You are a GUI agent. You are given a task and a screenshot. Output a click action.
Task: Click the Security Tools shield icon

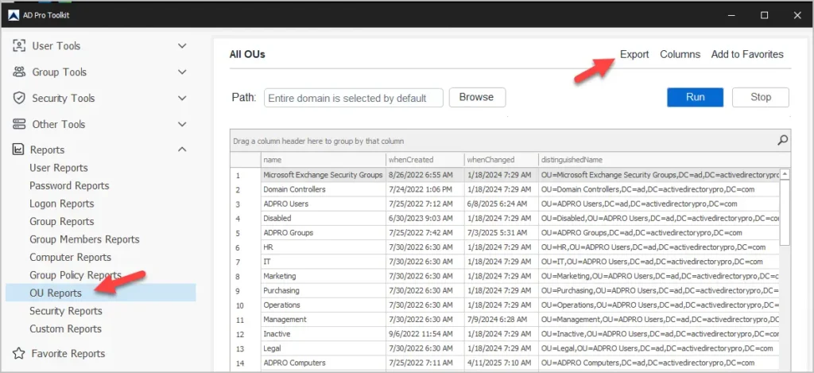[19, 98]
